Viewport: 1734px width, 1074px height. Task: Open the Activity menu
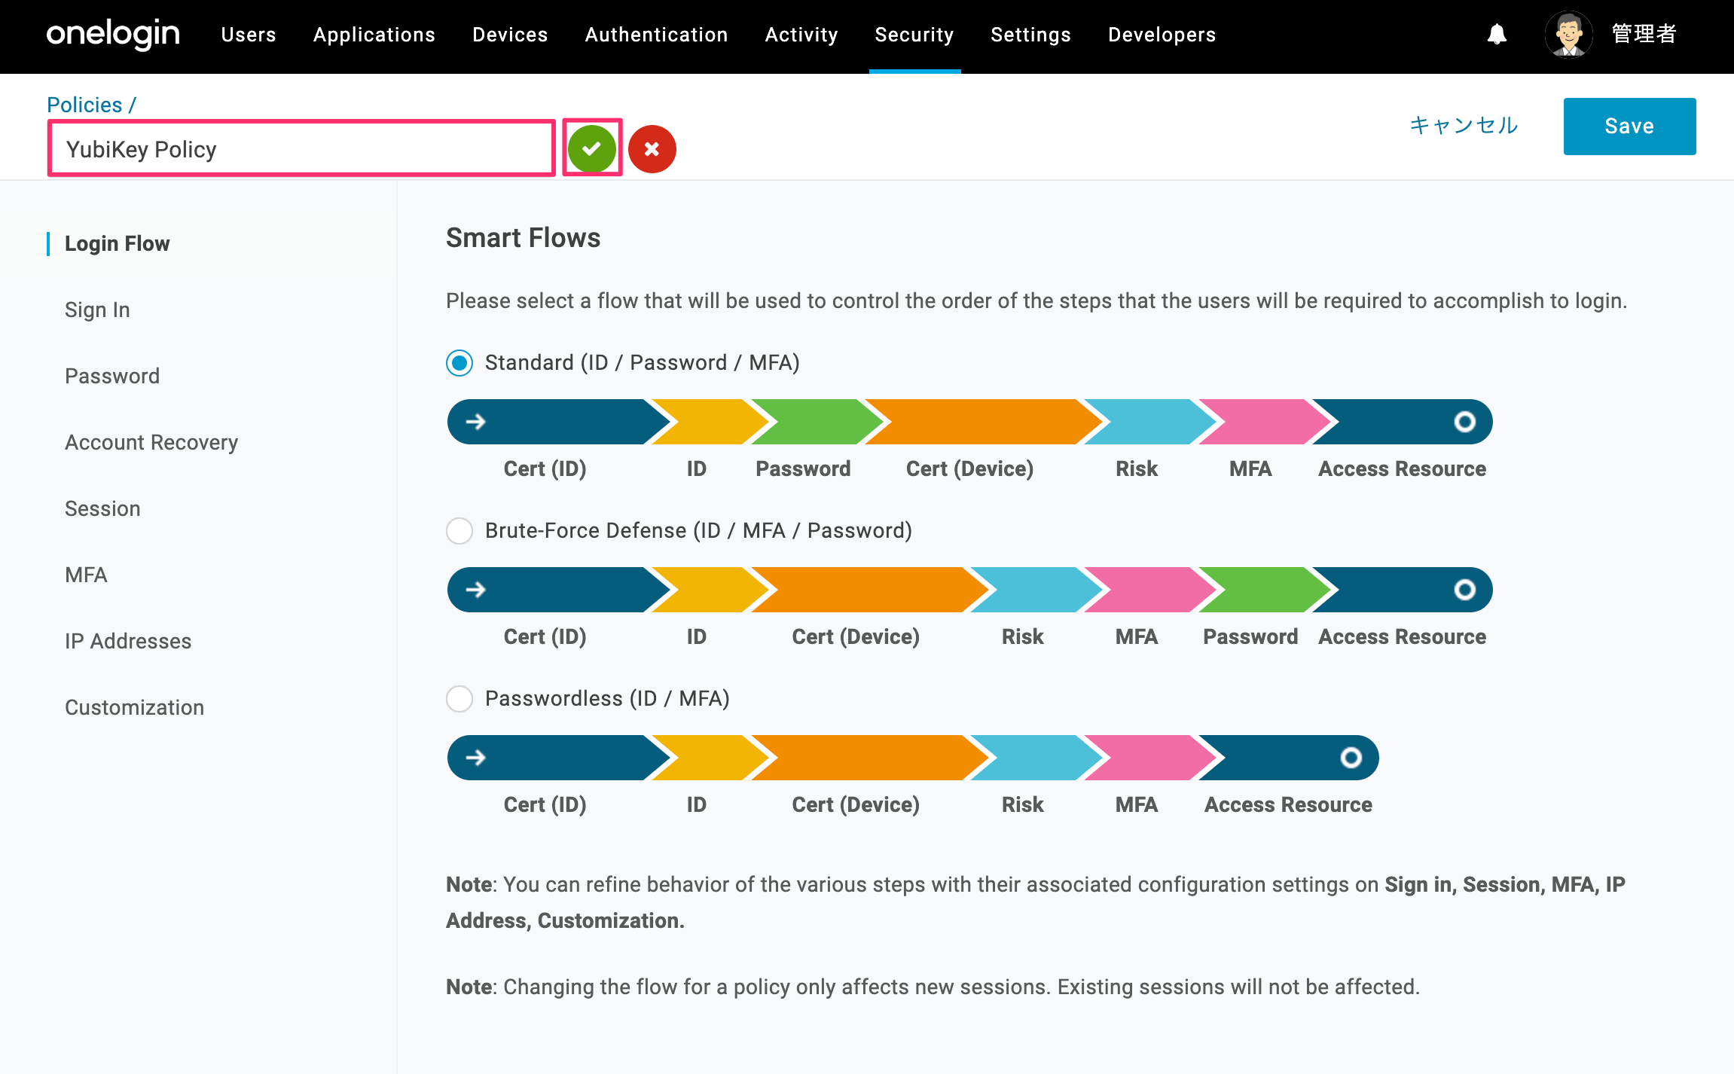801,35
